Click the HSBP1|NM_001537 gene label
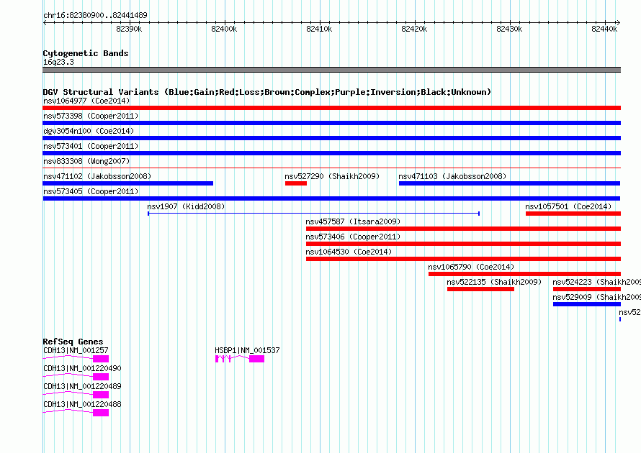 [247, 350]
